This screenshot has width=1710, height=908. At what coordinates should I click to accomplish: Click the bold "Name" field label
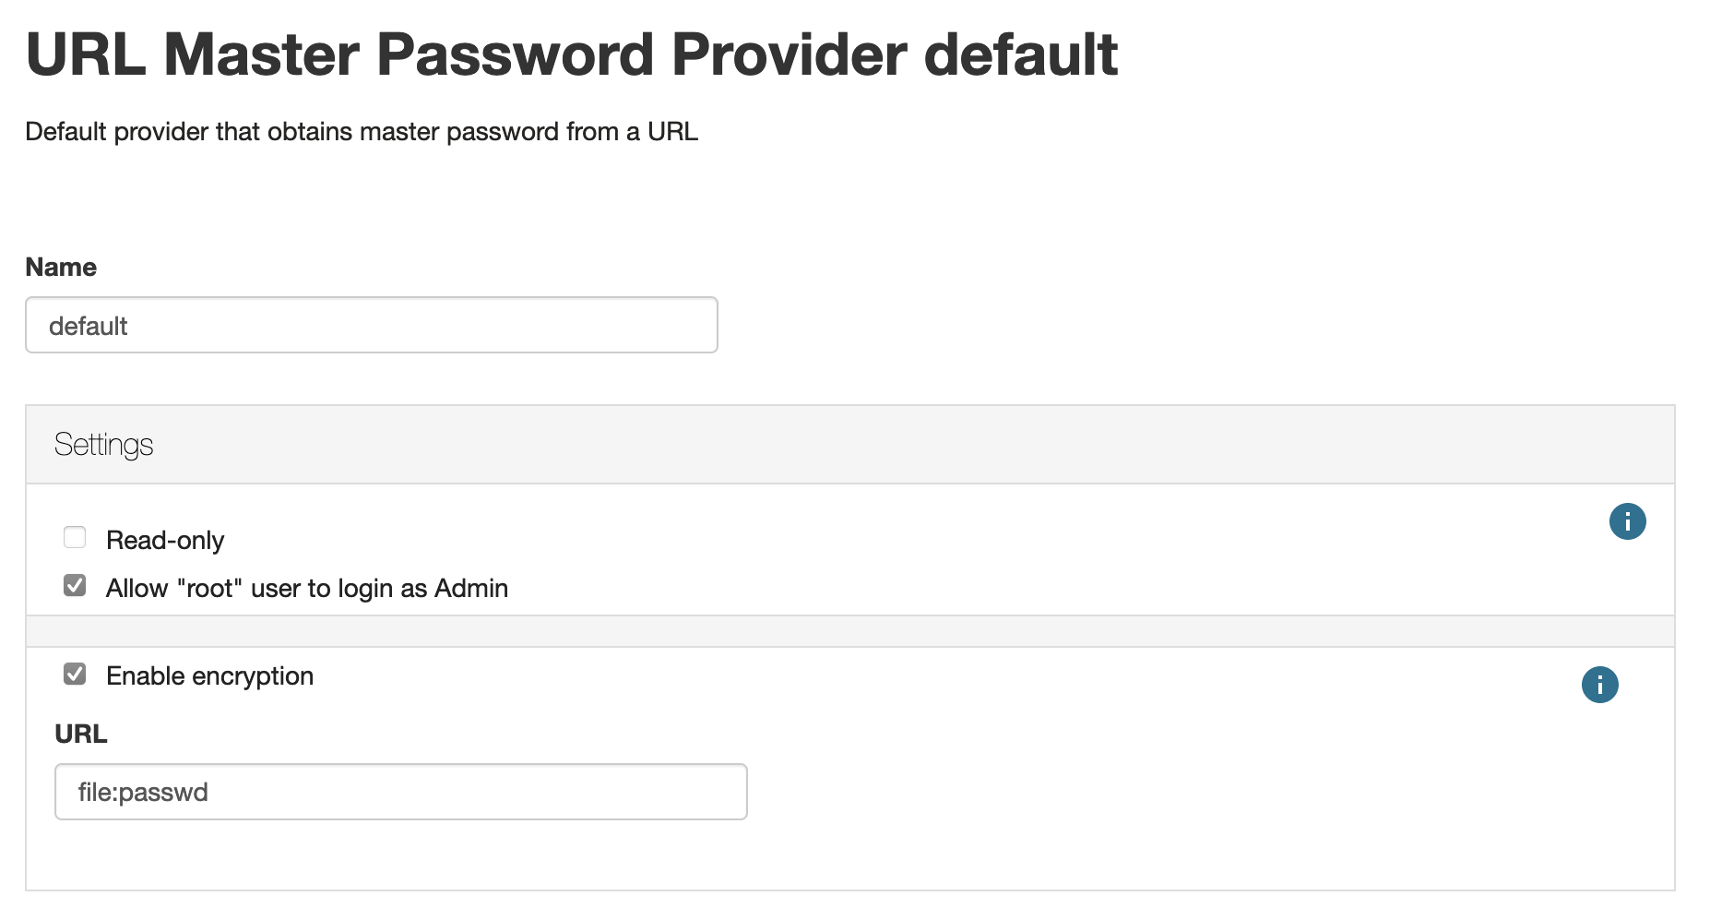(x=61, y=267)
